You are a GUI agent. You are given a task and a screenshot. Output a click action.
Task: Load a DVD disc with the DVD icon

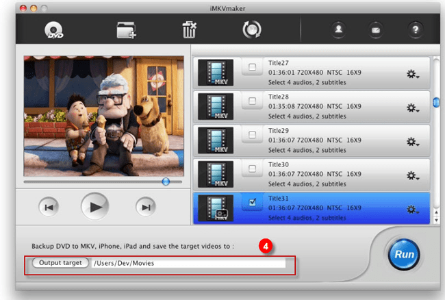pos(54,30)
